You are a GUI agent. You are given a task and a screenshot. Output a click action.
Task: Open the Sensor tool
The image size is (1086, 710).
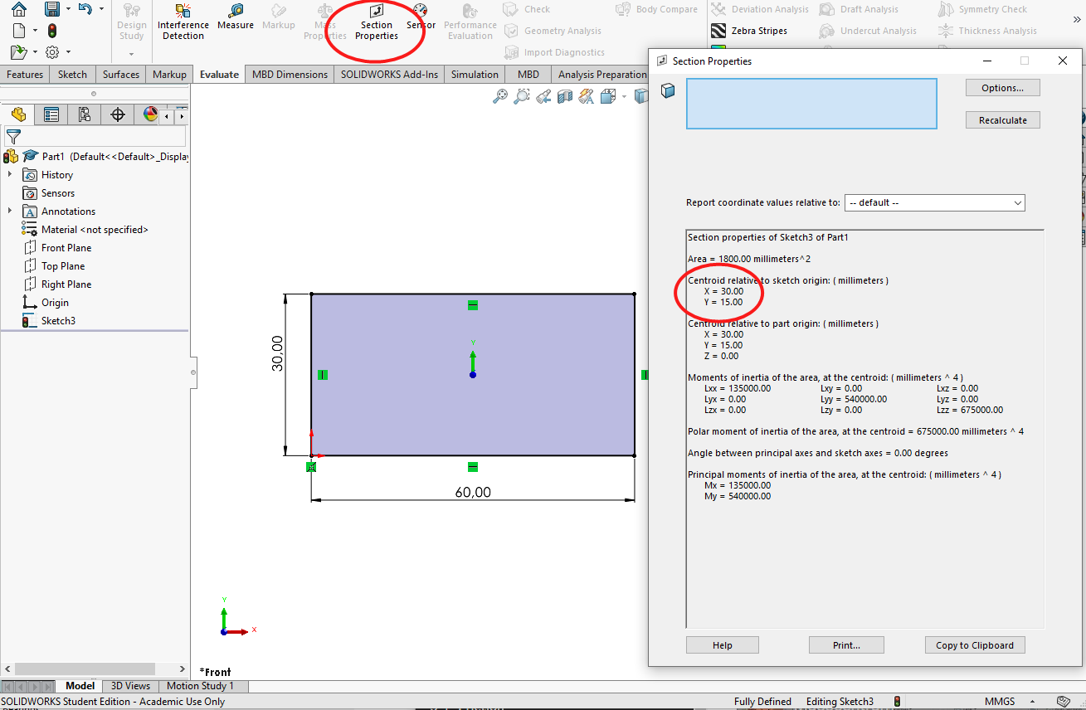421,17
